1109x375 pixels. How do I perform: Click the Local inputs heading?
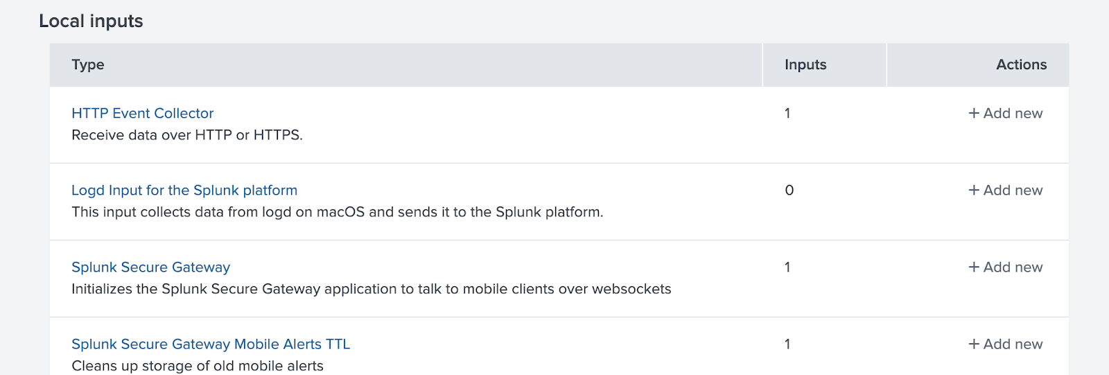[91, 21]
